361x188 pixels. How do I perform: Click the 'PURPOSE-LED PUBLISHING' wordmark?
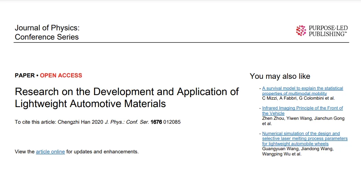328,31
